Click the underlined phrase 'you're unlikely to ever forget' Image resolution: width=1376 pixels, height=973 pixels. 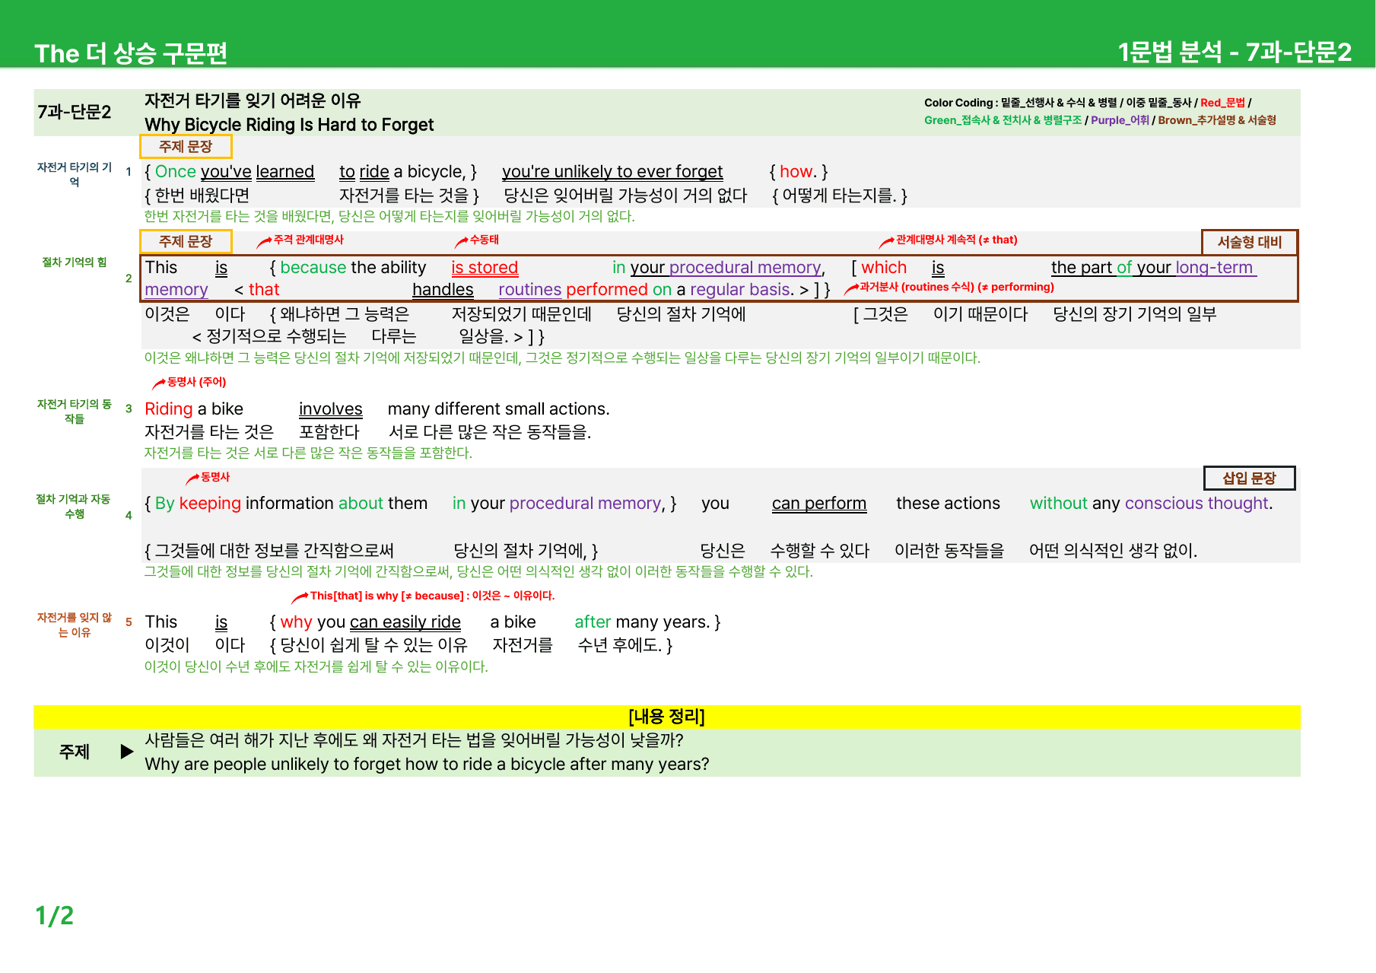(612, 172)
